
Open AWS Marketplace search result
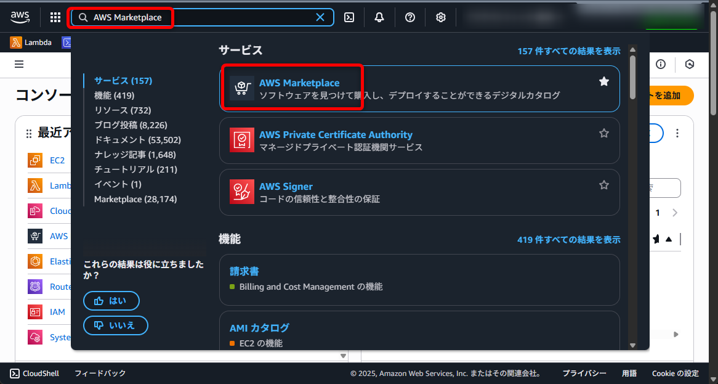point(299,83)
